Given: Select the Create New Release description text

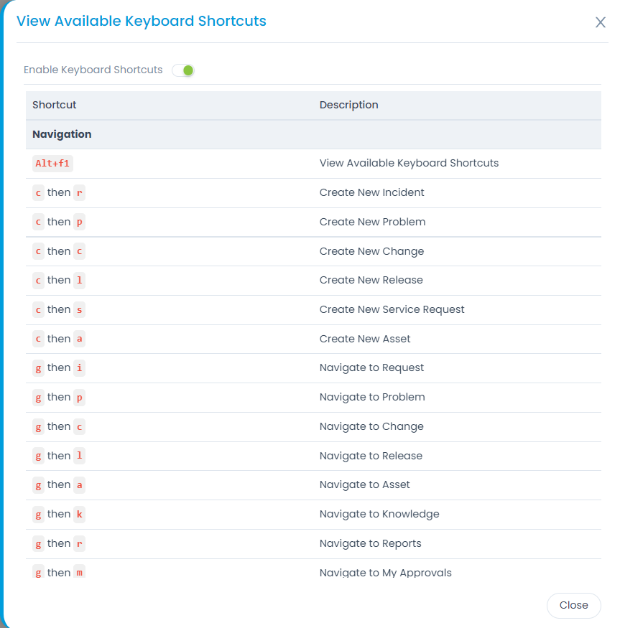Looking at the screenshot, I should coord(371,280).
